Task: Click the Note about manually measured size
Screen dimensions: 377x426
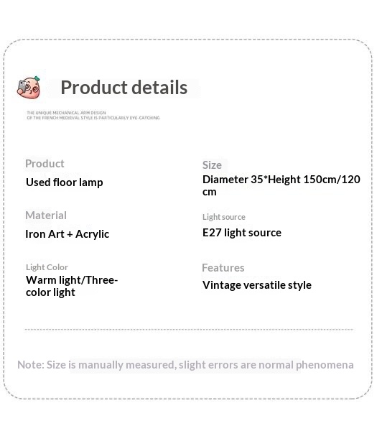Action: 185,365
